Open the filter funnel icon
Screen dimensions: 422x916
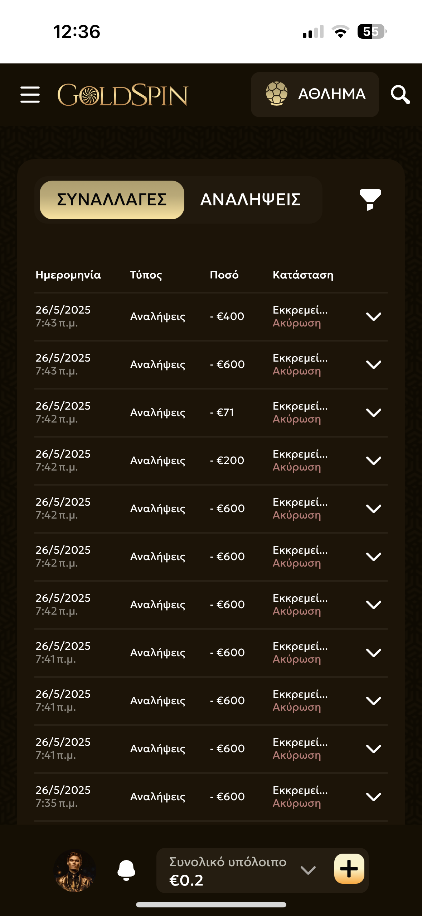point(370,200)
